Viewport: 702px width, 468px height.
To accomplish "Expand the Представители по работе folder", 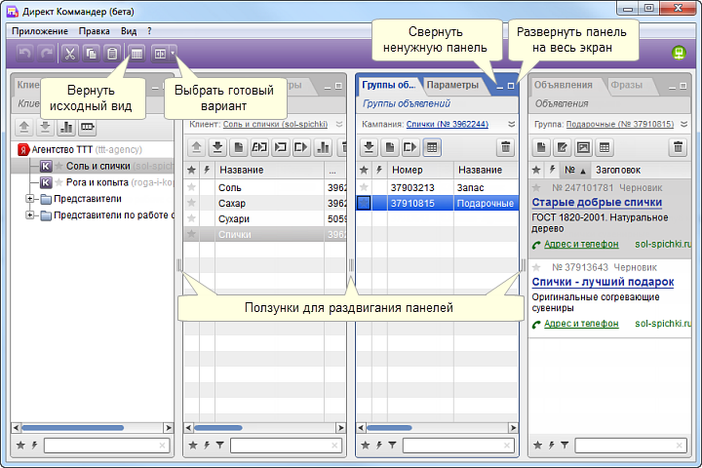I will (29, 214).
